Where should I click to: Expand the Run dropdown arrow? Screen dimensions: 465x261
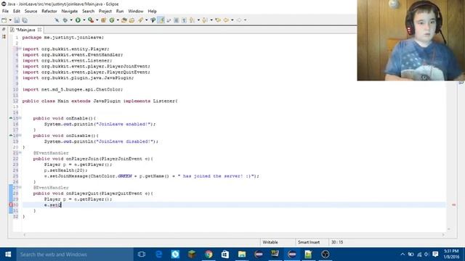[84, 20]
